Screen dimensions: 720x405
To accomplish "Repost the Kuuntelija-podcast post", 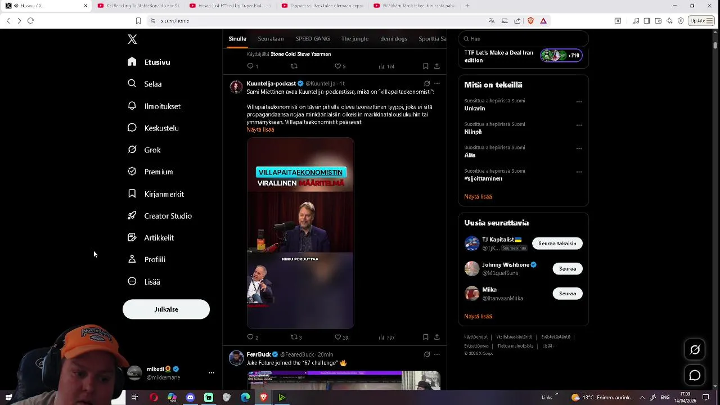I will (x=296, y=337).
